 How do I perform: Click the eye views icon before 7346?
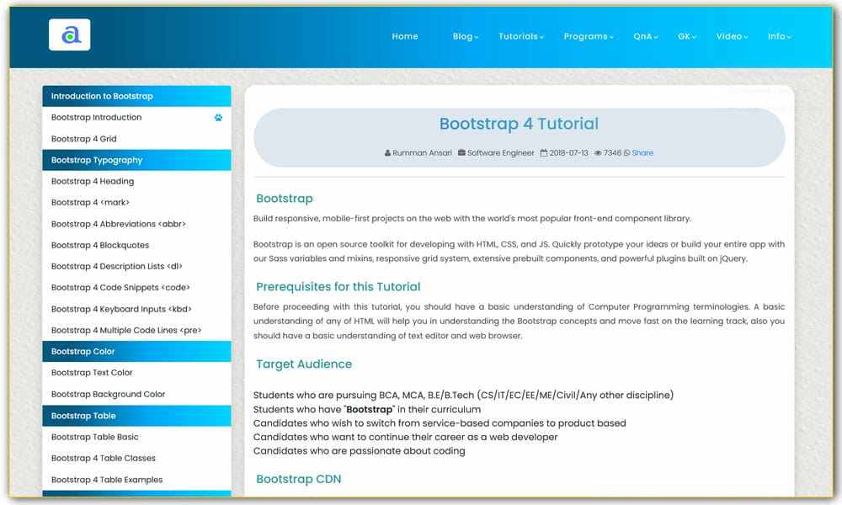(598, 153)
